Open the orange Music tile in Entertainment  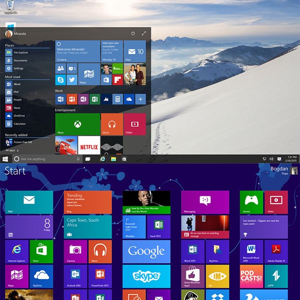tap(112, 124)
